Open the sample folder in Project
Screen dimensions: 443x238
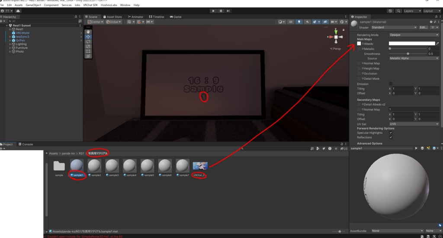(59, 166)
